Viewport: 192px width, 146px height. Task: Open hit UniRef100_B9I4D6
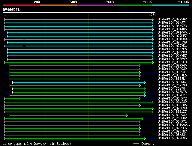[x=172, y=29]
